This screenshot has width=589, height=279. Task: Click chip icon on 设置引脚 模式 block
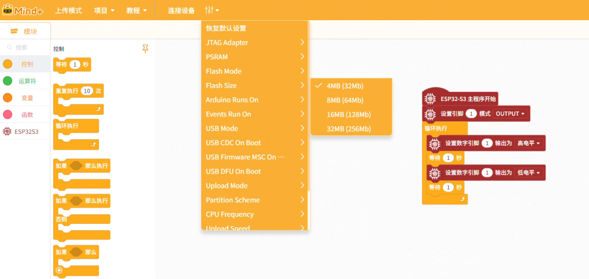click(429, 114)
